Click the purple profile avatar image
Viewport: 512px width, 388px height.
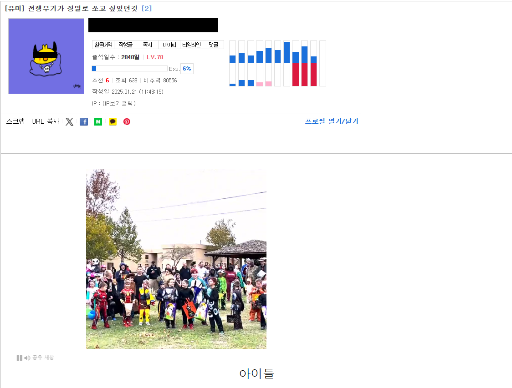click(46, 56)
